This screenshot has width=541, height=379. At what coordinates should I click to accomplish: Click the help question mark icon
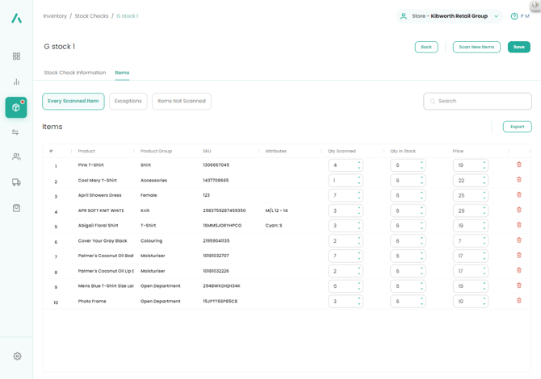click(x=514, y=16)
